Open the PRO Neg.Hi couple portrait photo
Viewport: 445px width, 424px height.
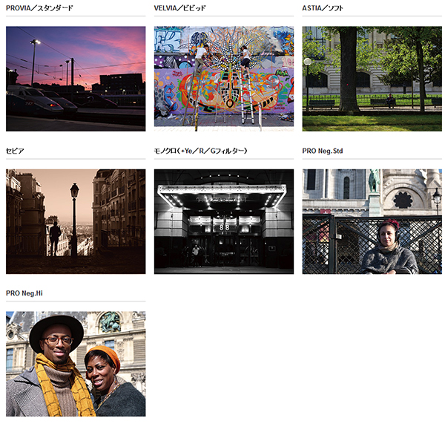point(76,364)
